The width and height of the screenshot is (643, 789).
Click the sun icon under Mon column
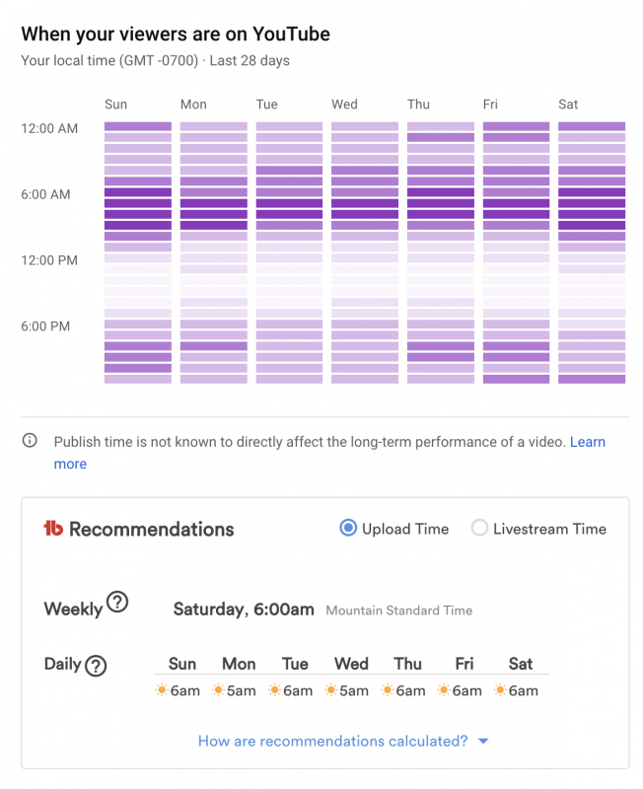[x=218, y=690]
